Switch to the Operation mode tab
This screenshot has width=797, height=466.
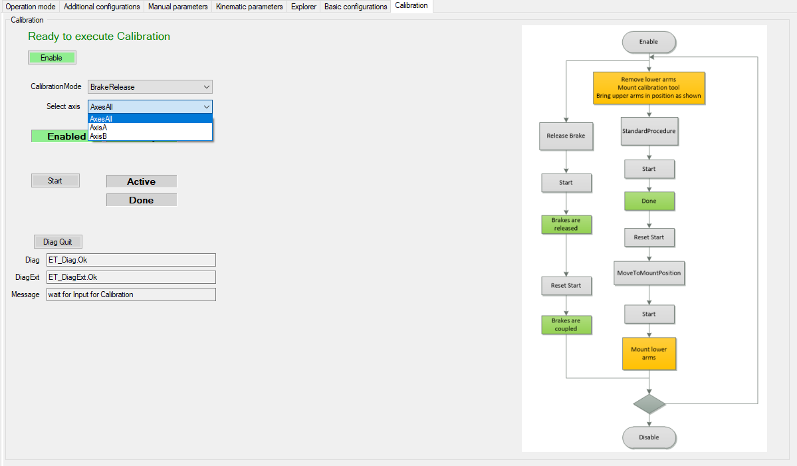30,7
